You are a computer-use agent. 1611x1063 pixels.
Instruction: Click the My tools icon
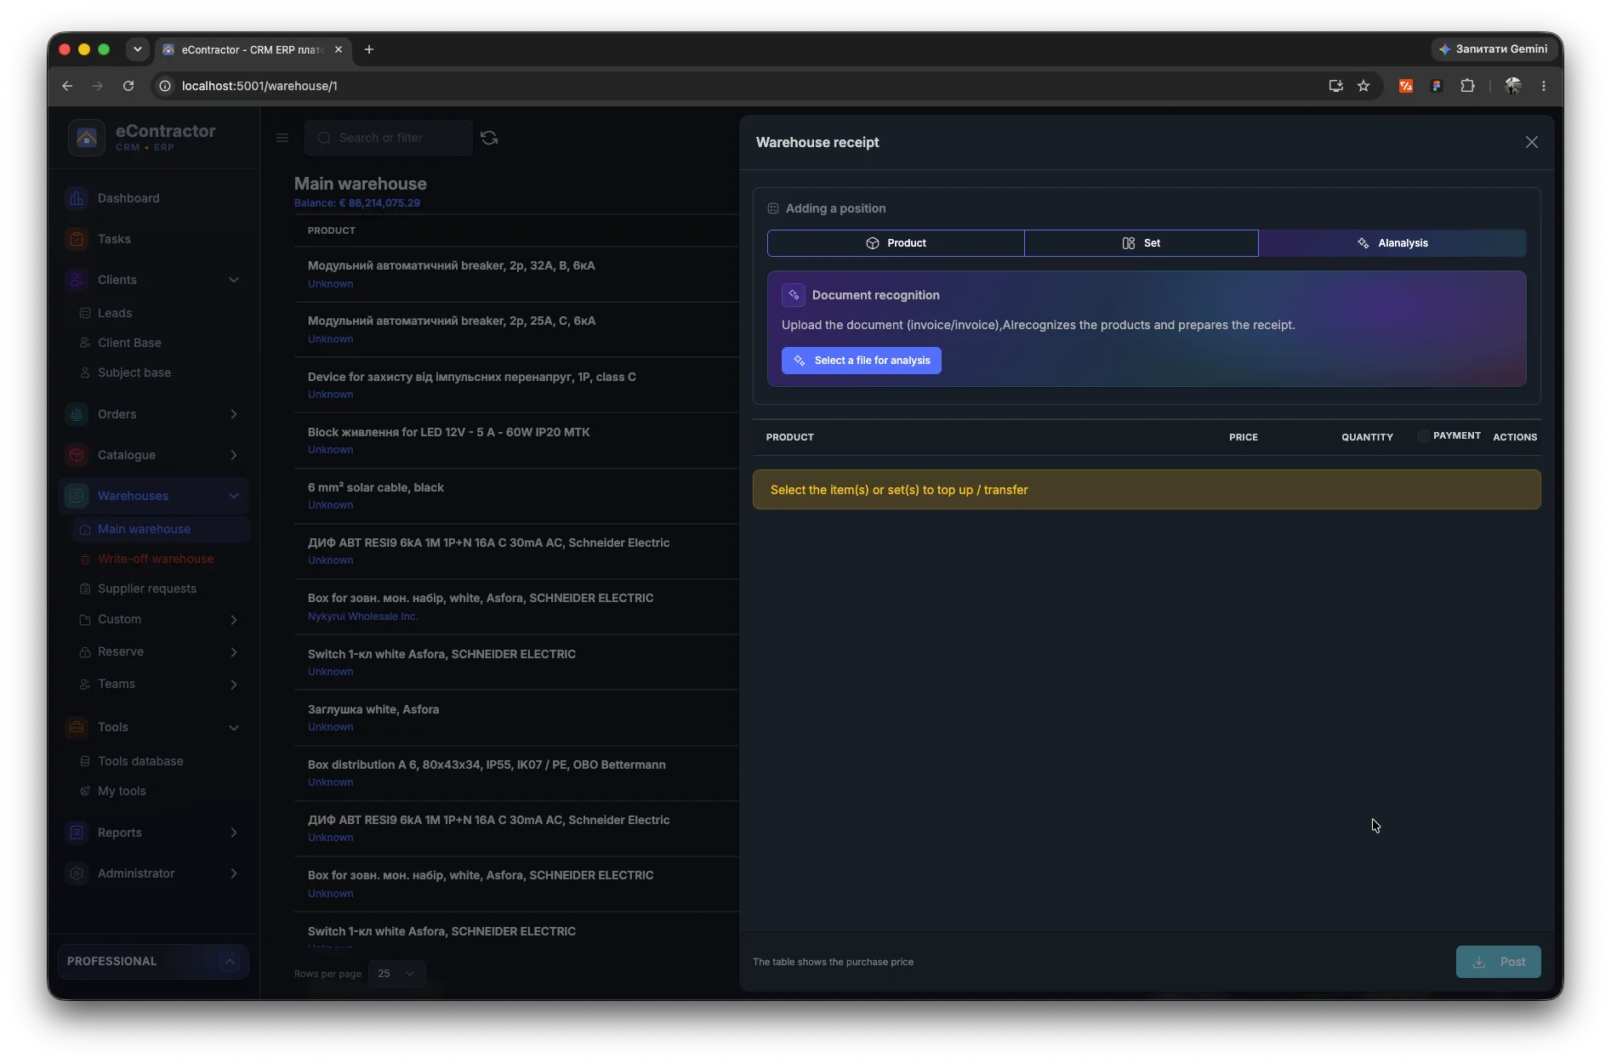coord(85,791)
